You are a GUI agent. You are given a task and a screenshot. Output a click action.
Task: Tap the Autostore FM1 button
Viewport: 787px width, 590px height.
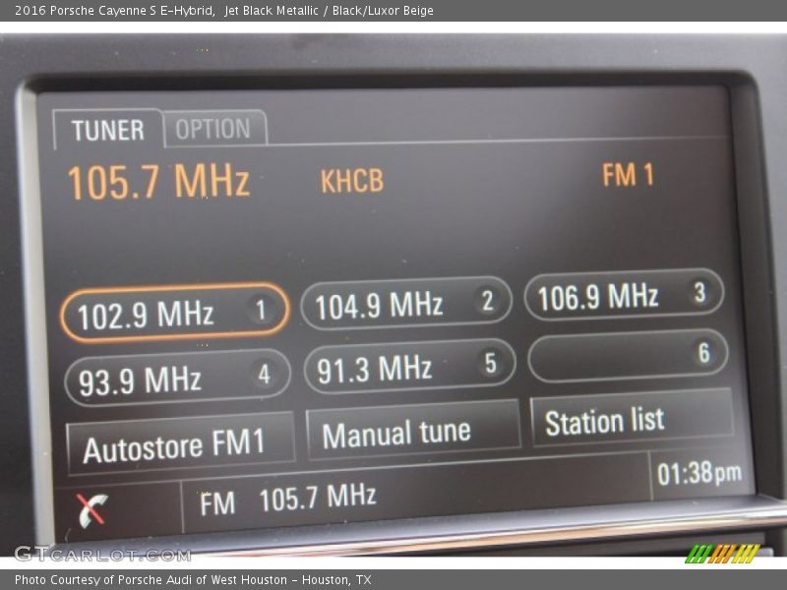point(181,444)
